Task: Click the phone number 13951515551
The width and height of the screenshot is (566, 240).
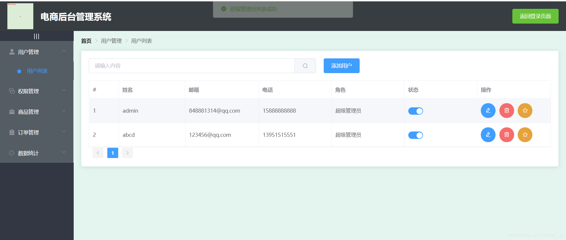Action: click(x=279, y=135)
